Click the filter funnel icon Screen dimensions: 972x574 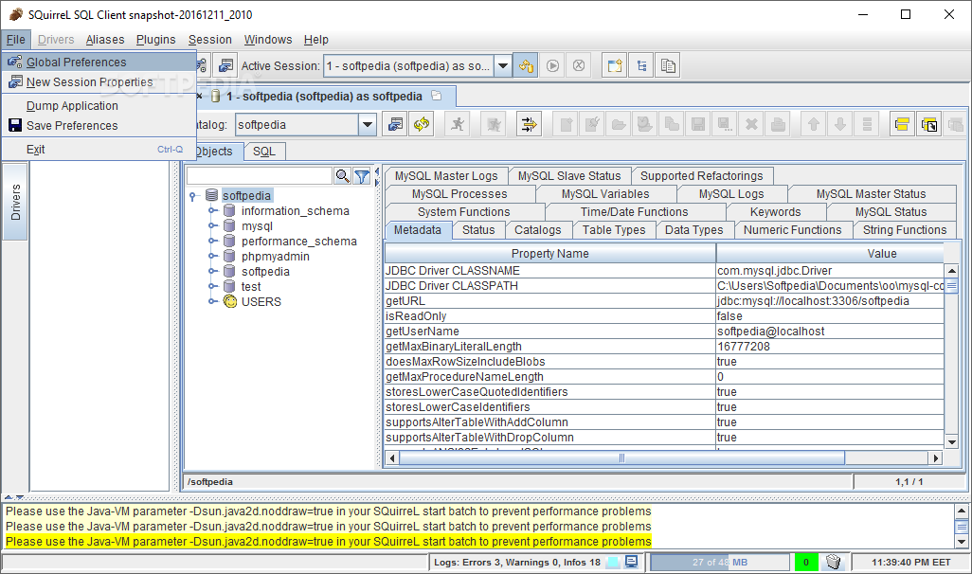(x=362, y=176)
